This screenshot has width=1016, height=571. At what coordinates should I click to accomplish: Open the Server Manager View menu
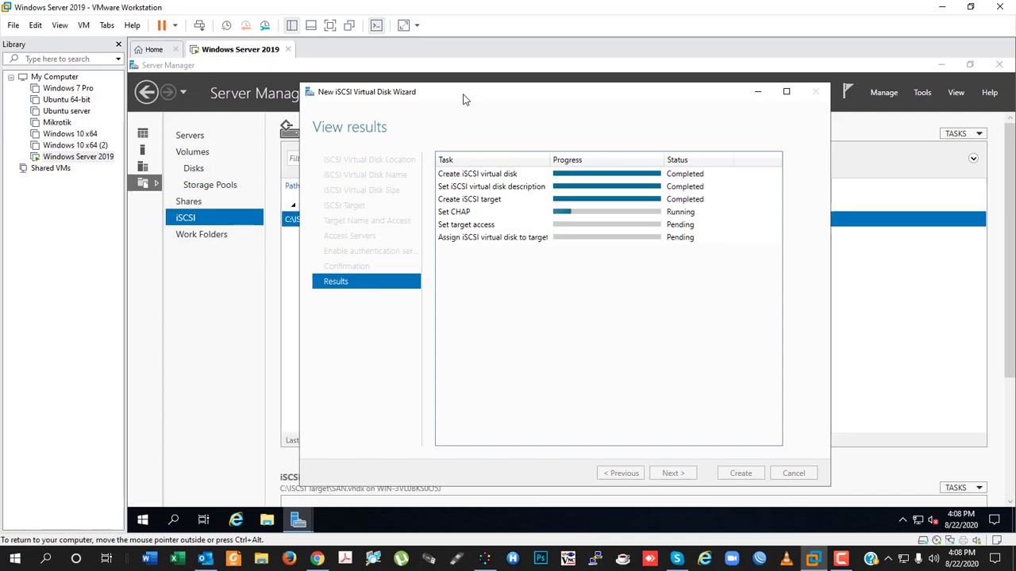[x=956, y=93]
